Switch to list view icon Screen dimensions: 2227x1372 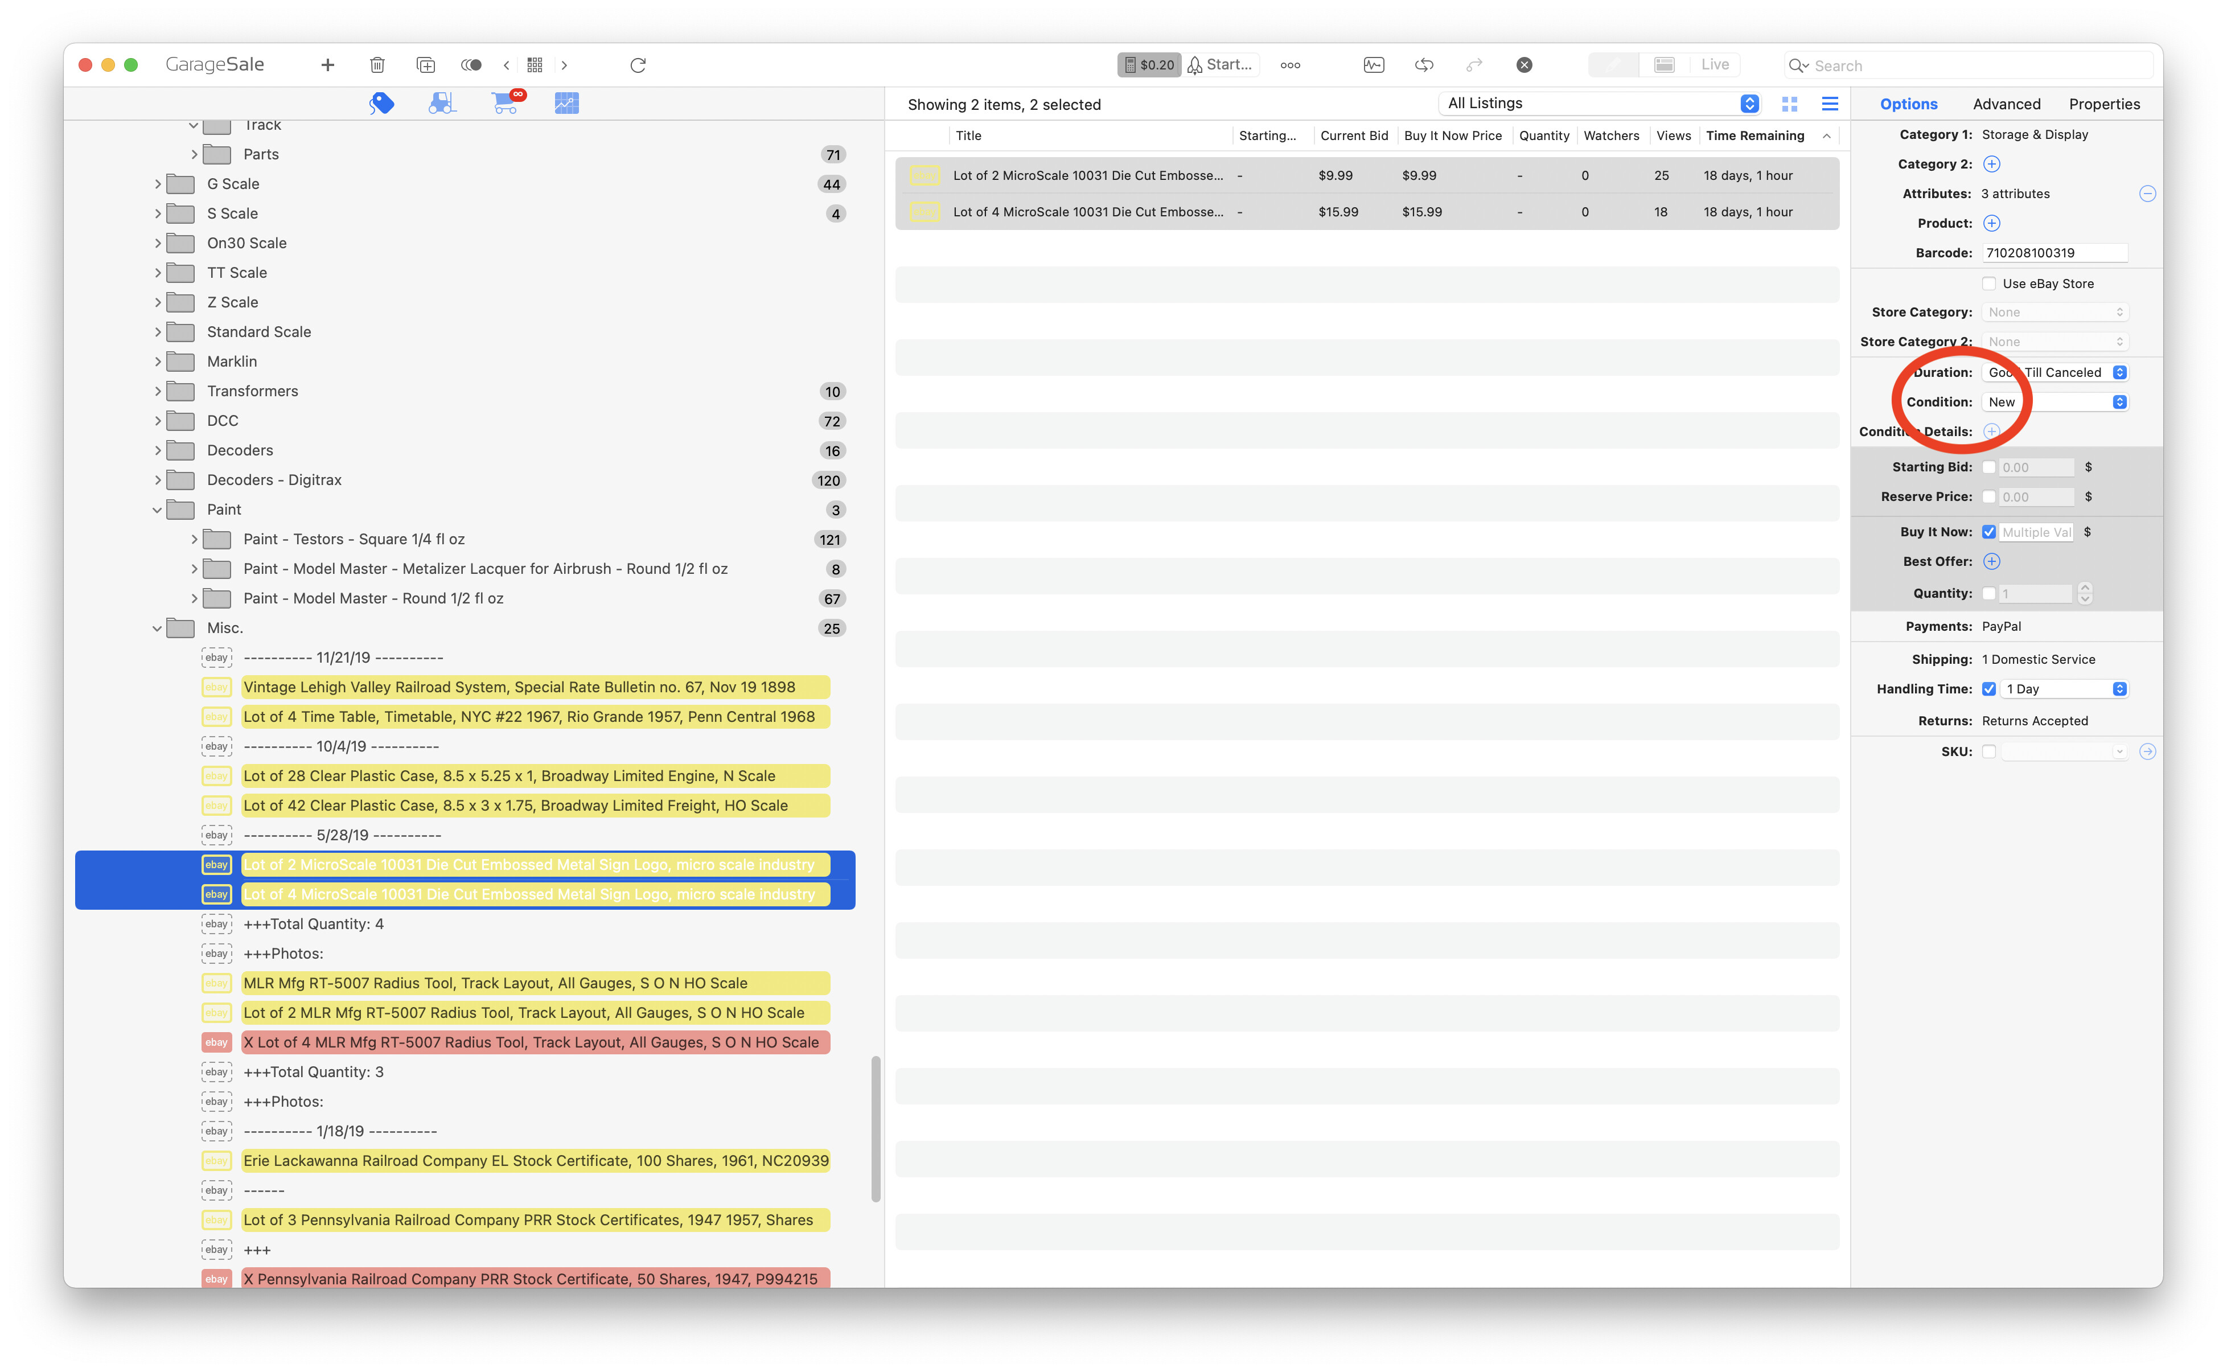click(1830, 104)
